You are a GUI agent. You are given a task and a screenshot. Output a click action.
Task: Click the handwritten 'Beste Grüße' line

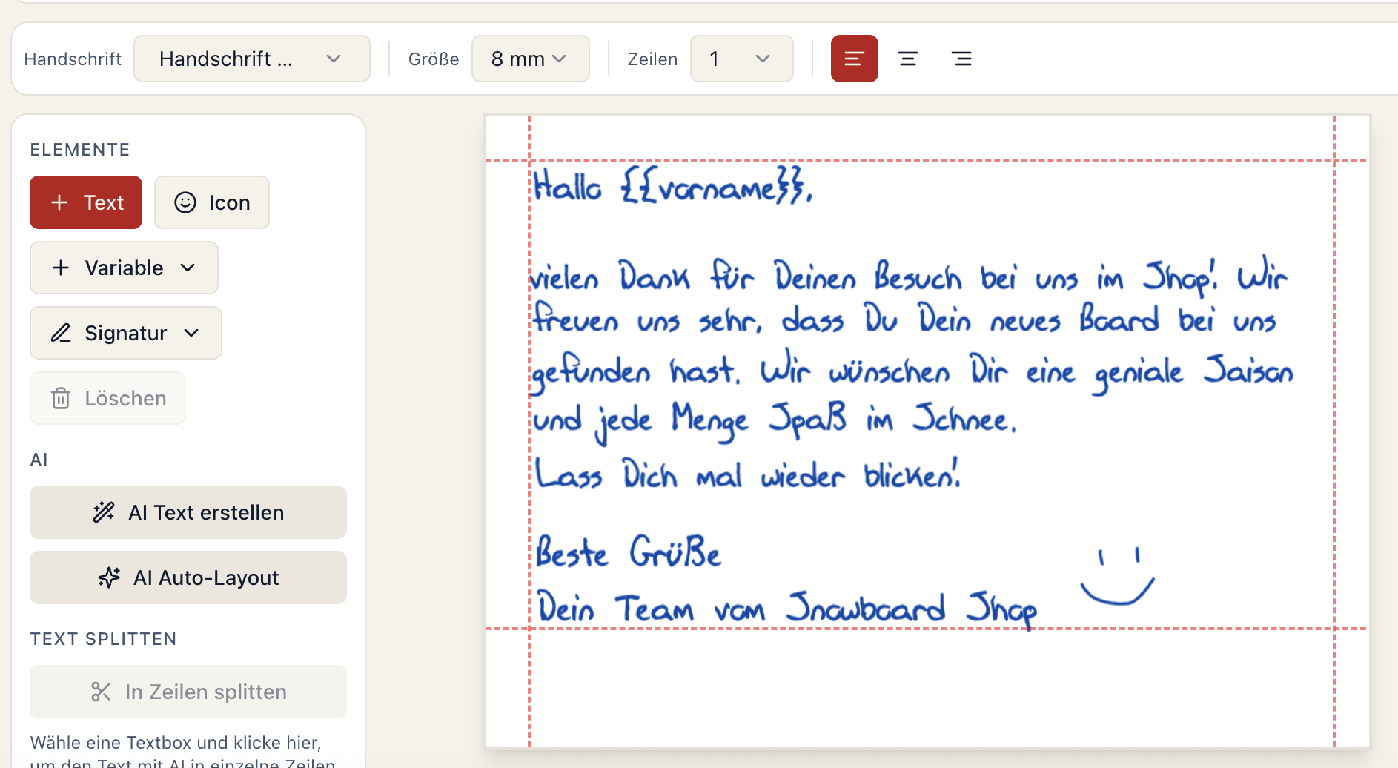tap(629, 552)
